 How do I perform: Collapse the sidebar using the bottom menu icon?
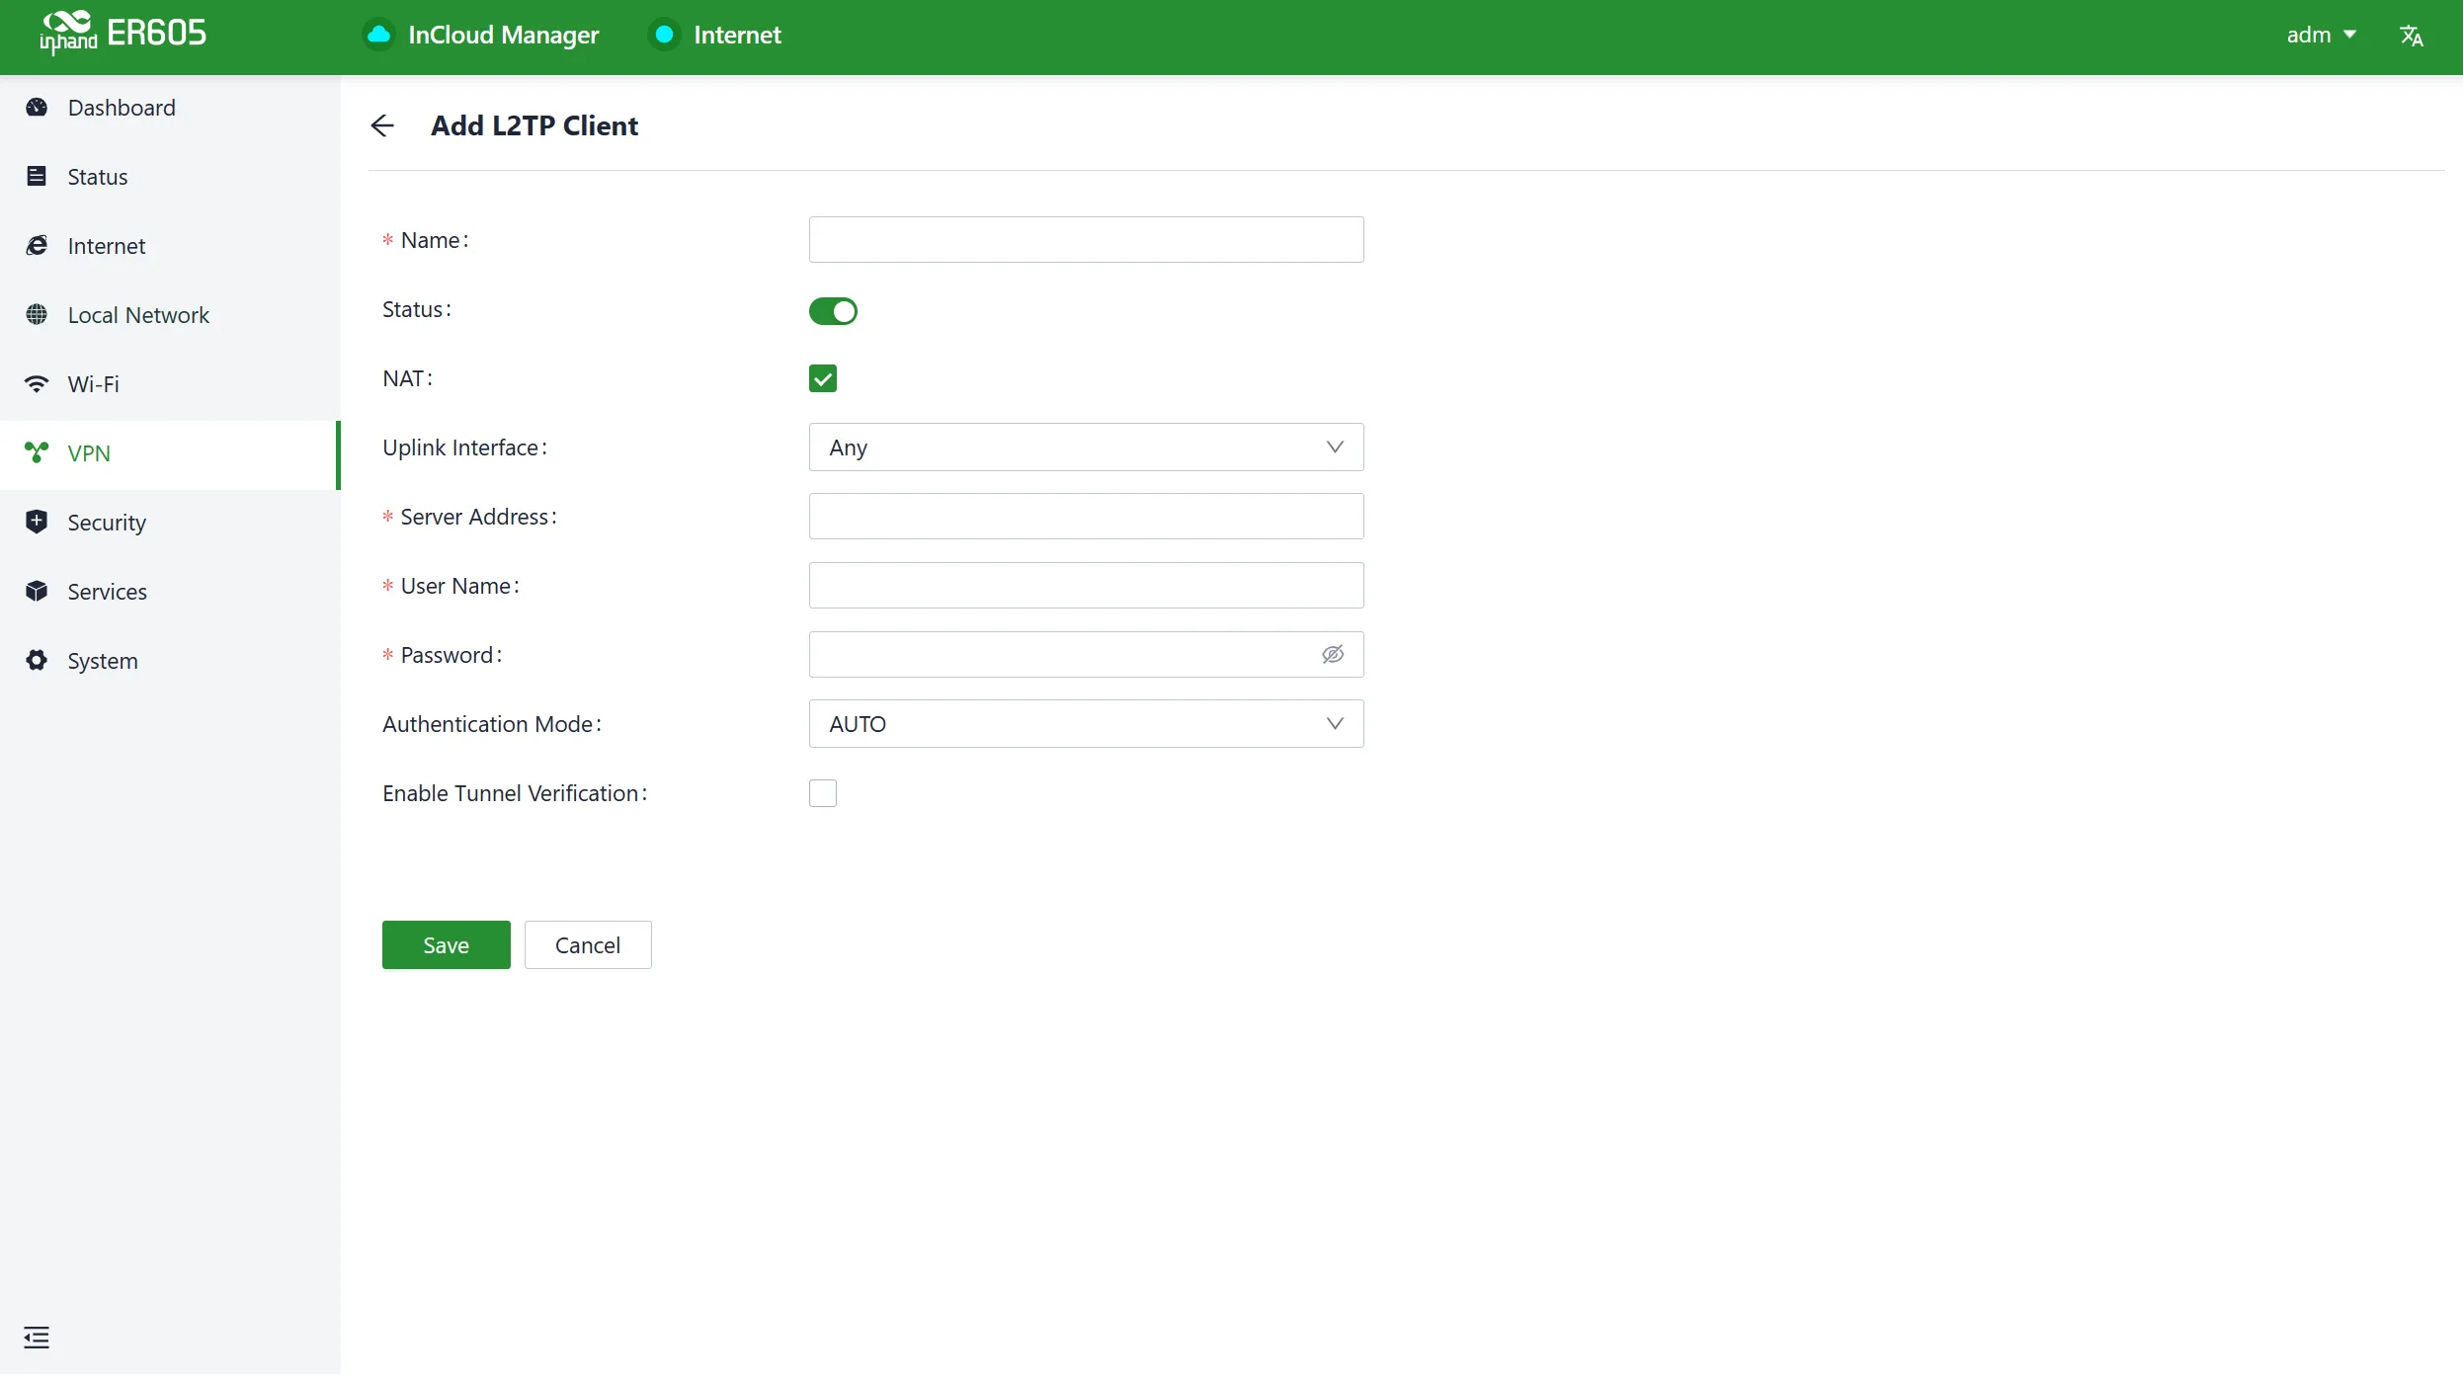(37, 1337)
